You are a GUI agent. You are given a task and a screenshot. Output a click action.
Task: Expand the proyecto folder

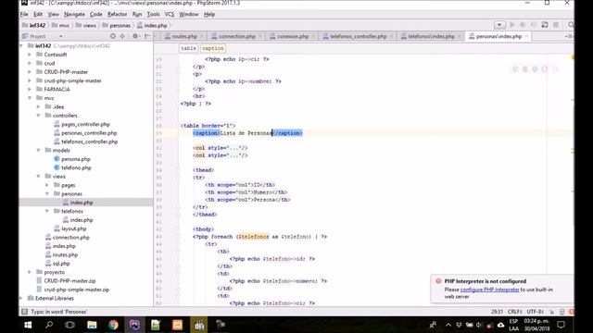pyautogui.click(x=30, y=272)
